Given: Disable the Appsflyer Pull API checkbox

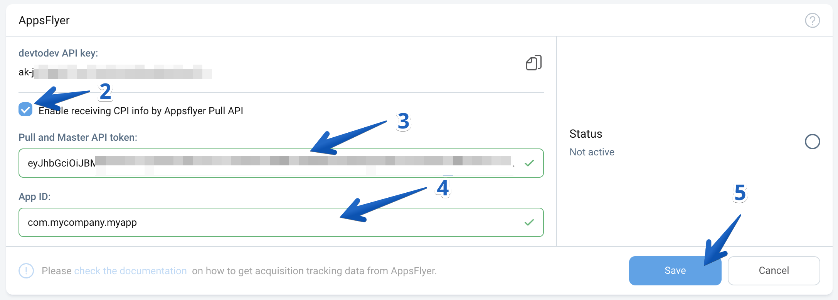Looking at the screenshot, I should pyautogui.click(x=25, y=110).
